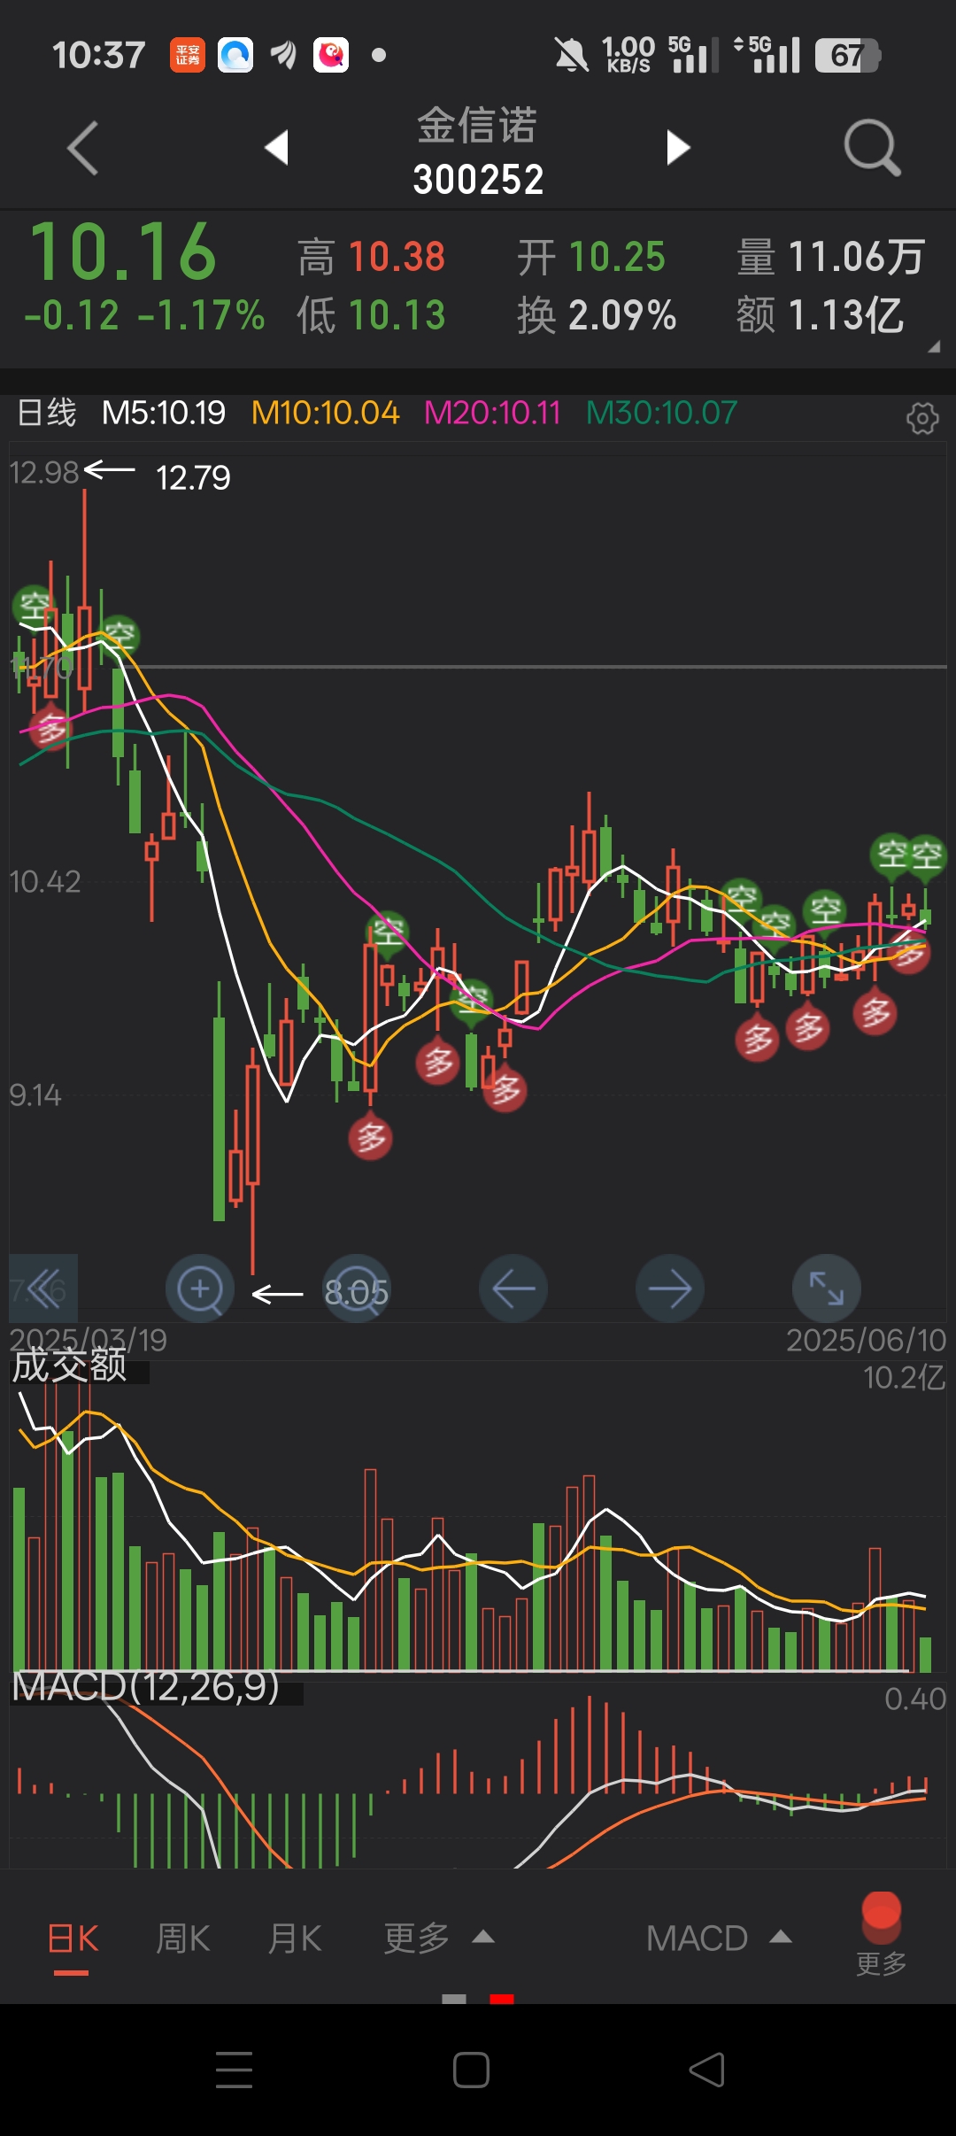Screen dimensions: 956x2136
Task: Open stock search magnifier
Action: [x=872, y=148]
